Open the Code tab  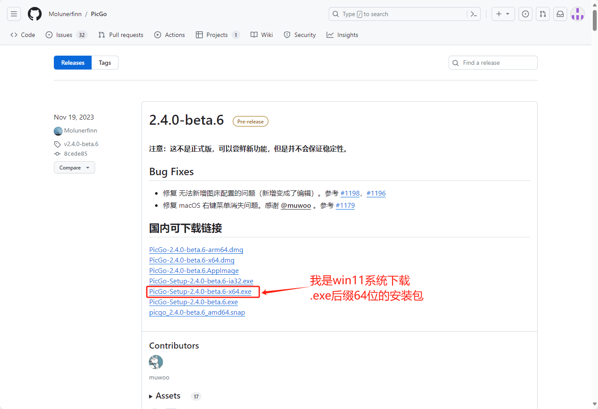pyautogui.click(x=23, y=35)
